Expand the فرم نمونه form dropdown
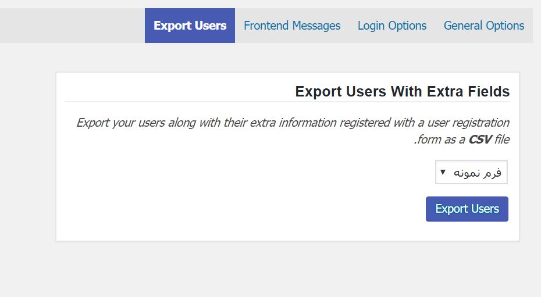The width and height of the screenshot is (541, 297). click(471, 172)
